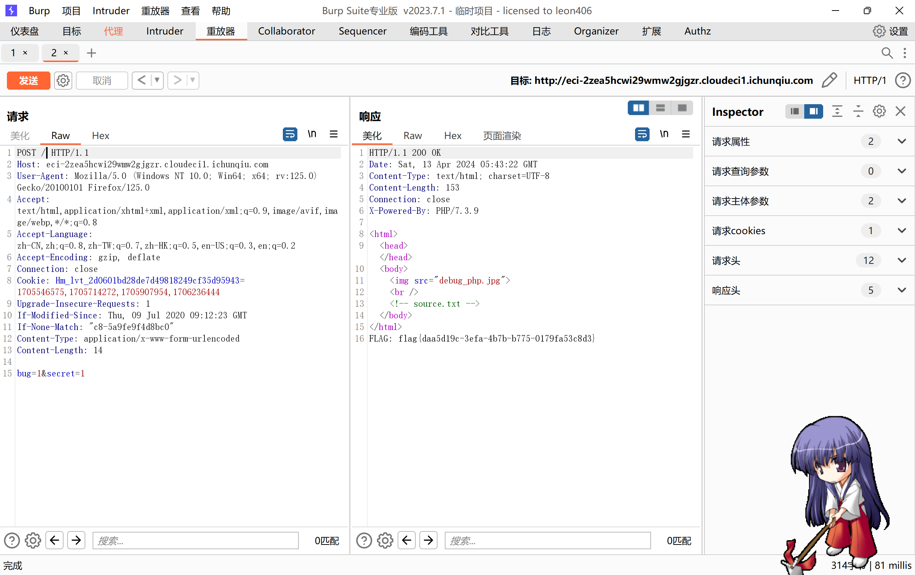
Task: Focus the request search field
Action: point(195,541)
